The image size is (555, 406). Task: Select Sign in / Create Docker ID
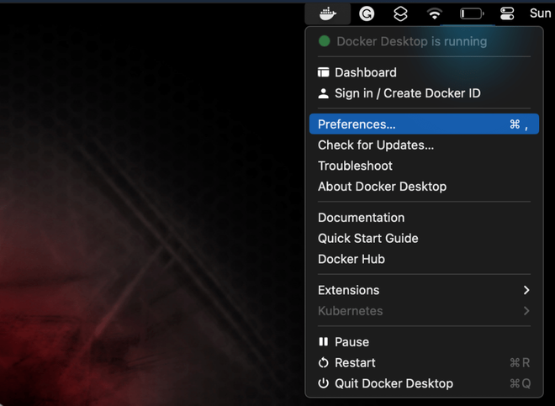click(x=424, y=93)
